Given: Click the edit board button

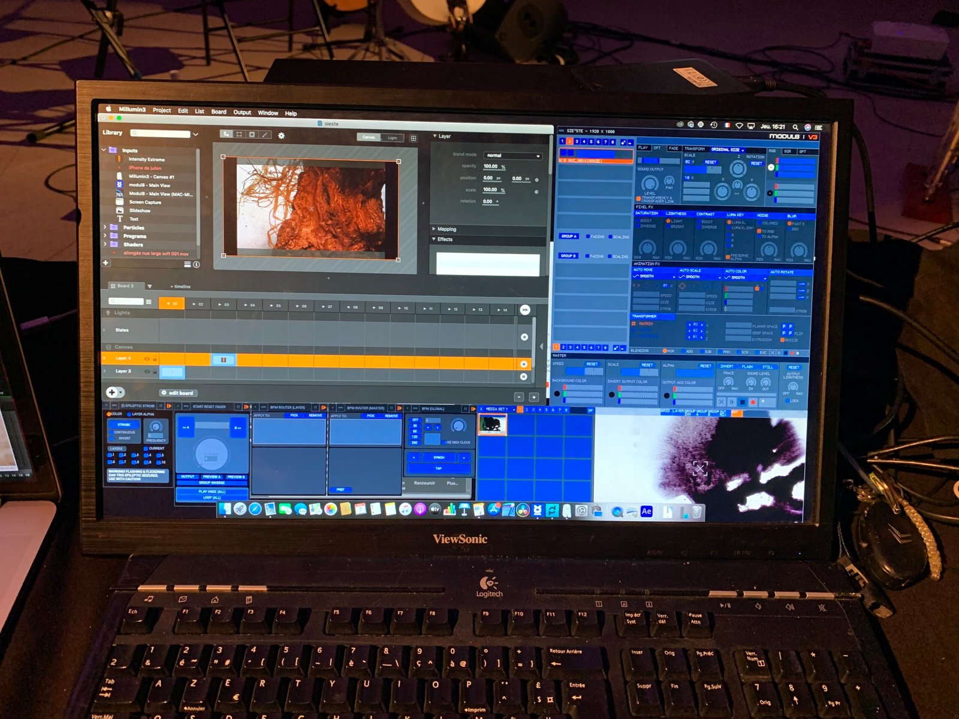Looking at the screenshot, I should [177, 393].
